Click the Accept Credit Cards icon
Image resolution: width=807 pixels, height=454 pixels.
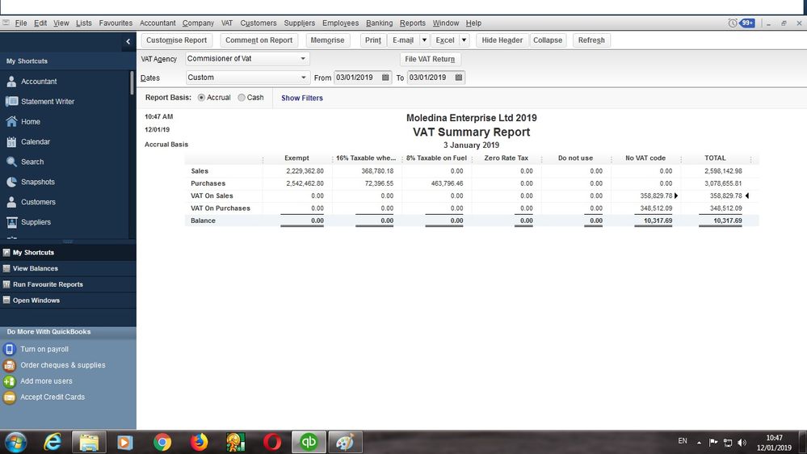tap(9, 397)
